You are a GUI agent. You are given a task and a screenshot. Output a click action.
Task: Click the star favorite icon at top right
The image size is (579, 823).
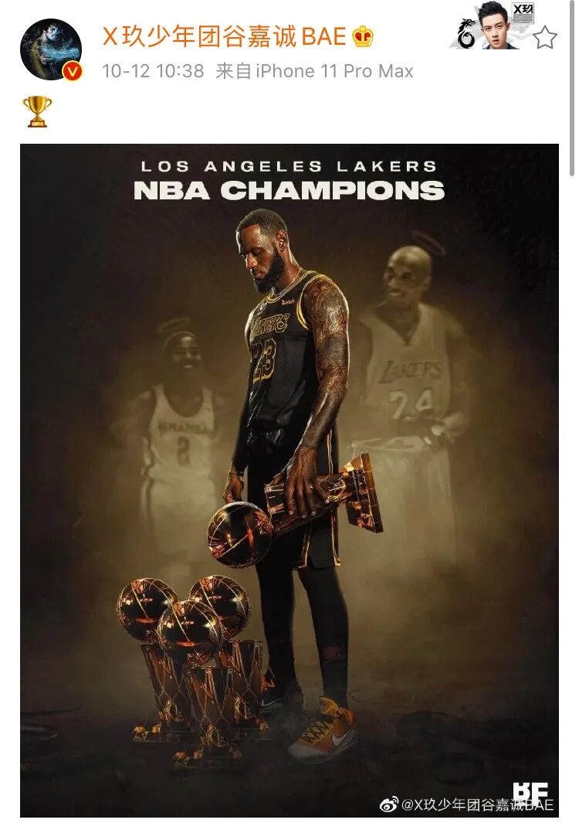(544, 37)
